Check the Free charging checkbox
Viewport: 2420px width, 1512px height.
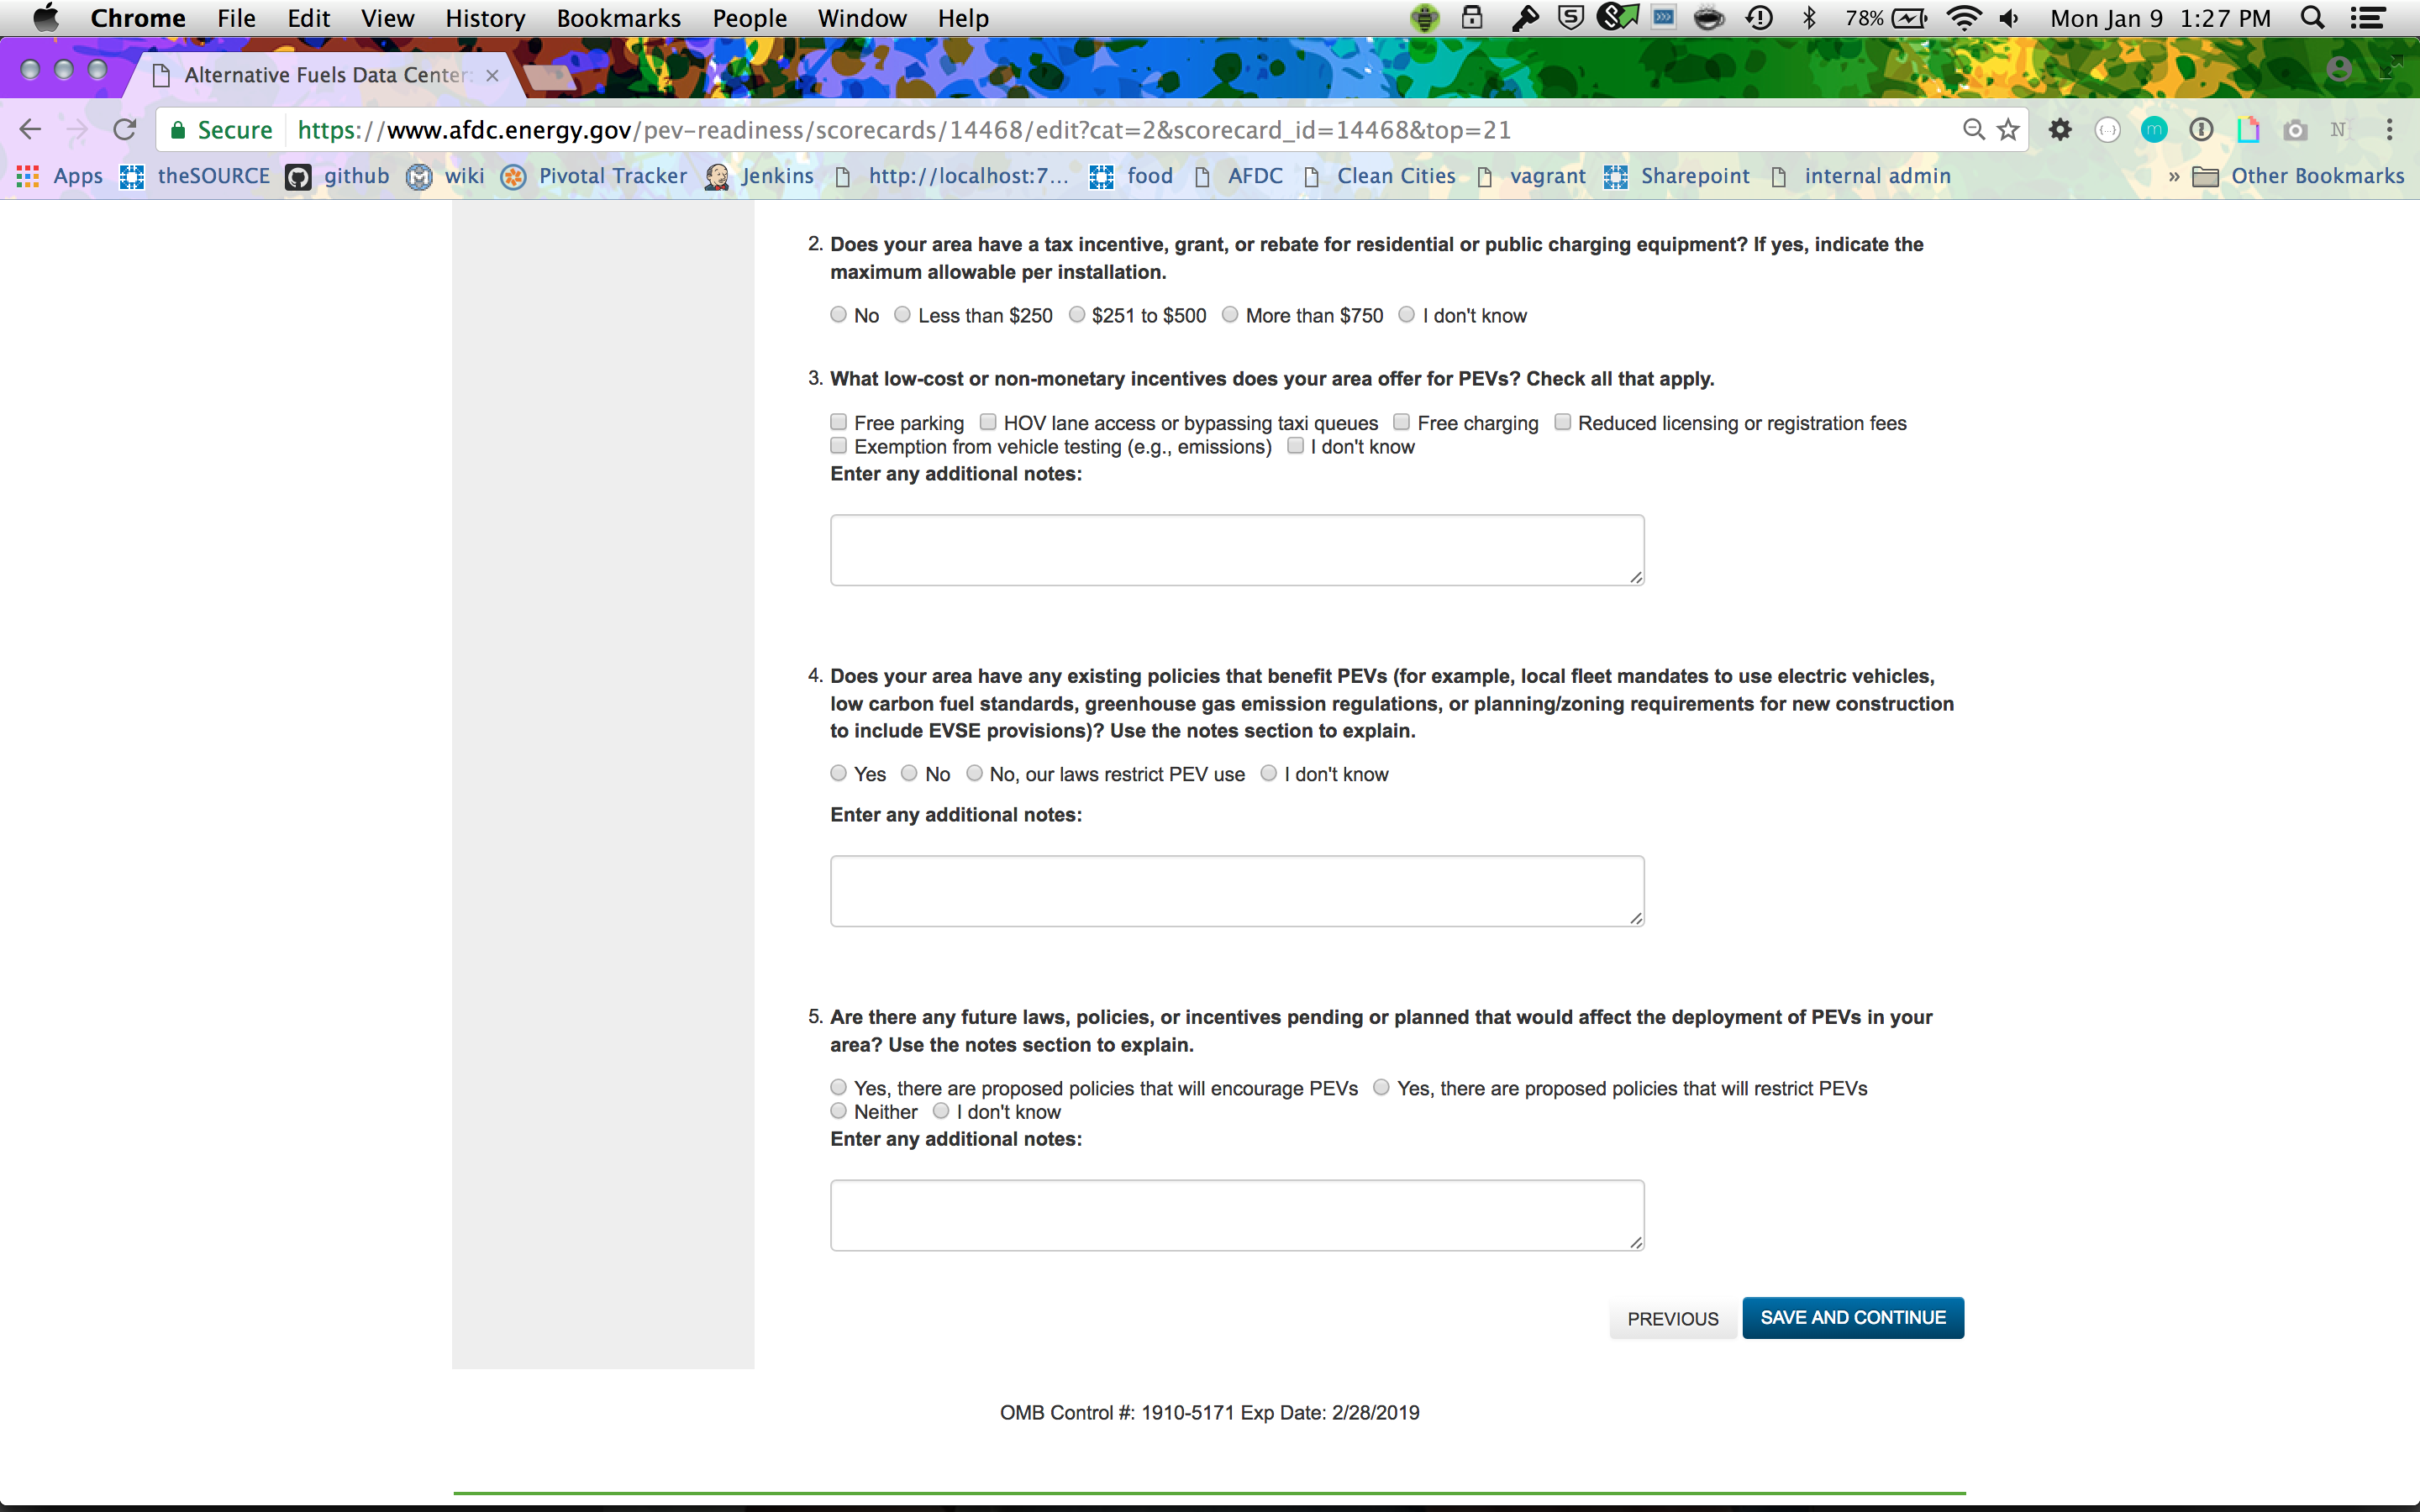pos(1401,422)
